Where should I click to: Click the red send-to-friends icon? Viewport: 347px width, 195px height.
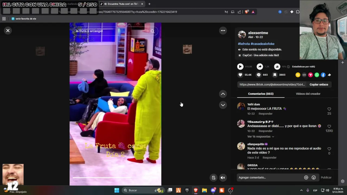310,75
